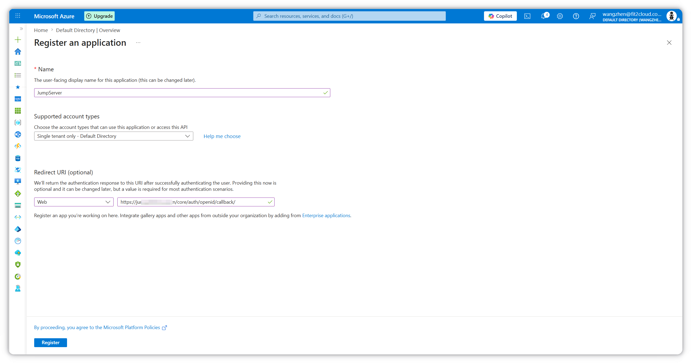Image resolution: width=691 pixels, height=363 pixels.
Task: Click the Help me choose link
Action: coord(222,136)
